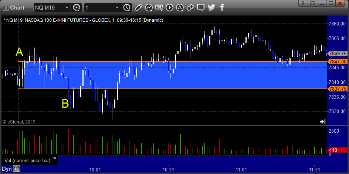Click the Chart window grip handle
The image size is (349, 174).
tap(6, 7)
